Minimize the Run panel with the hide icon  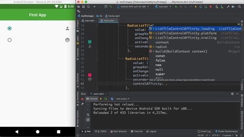click(x=237, y=94)
